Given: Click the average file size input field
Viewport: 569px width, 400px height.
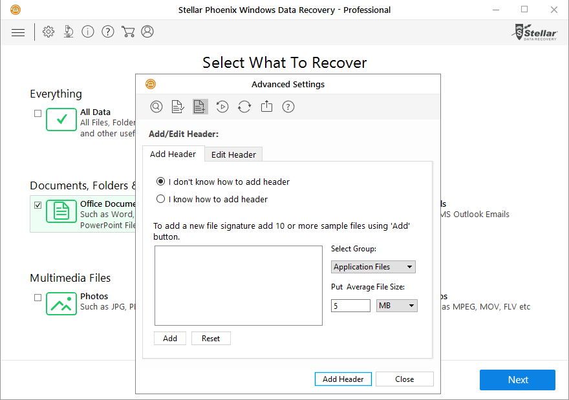Looking at the screenshot, I should coord(350,306).
